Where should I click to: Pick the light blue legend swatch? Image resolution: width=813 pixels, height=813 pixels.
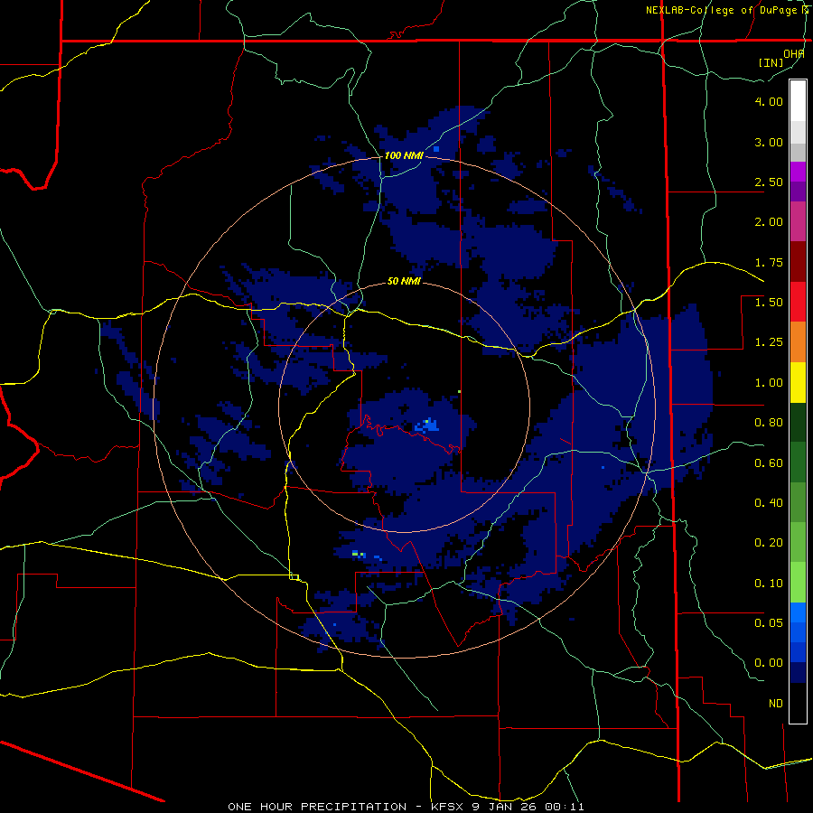pos(798,612)
